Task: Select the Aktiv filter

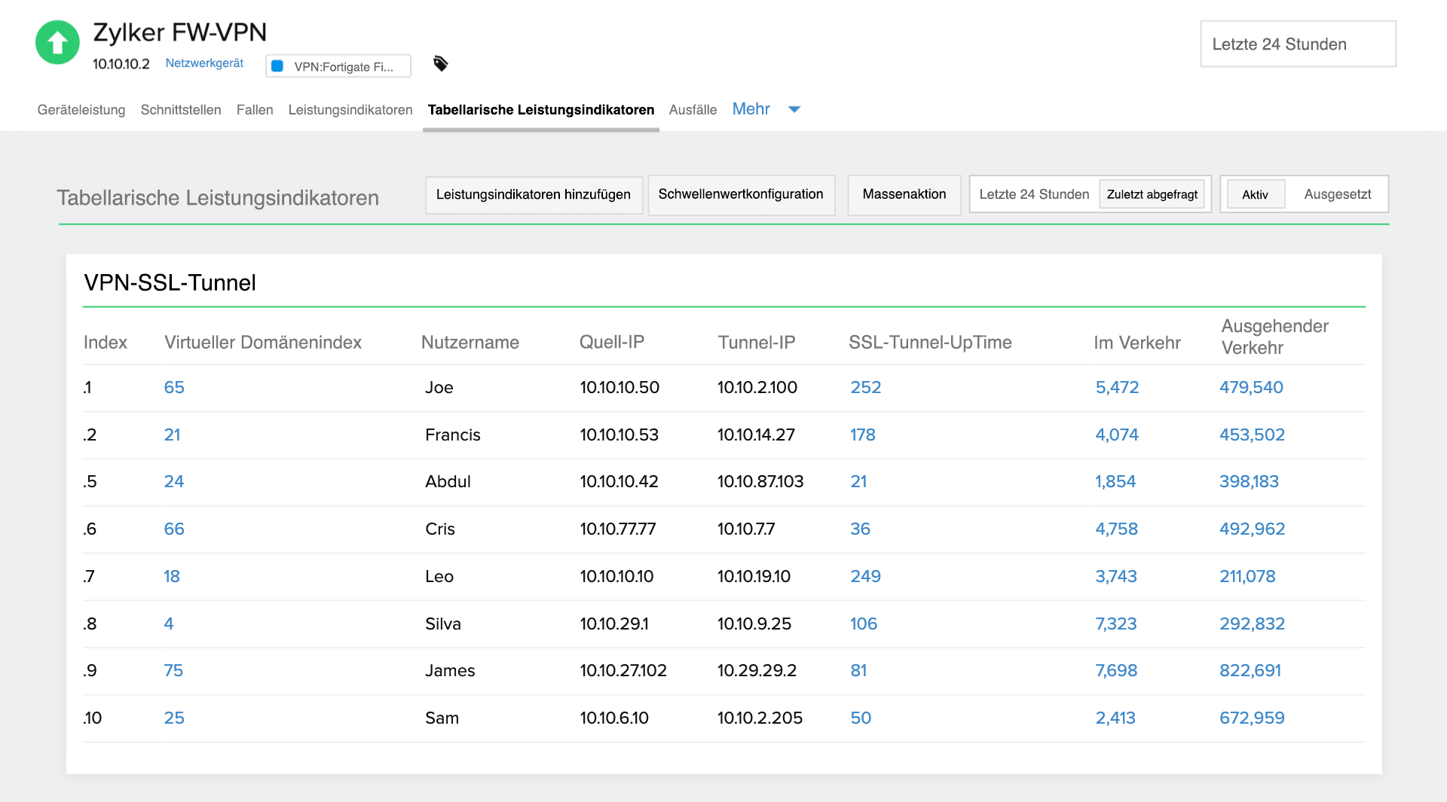Action: pos(1256,194)
